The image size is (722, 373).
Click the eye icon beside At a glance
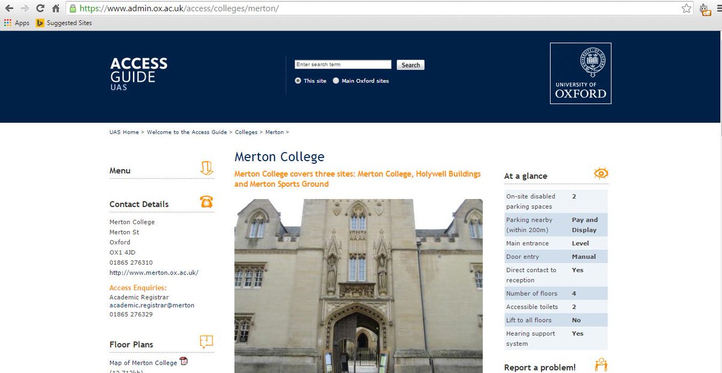click(x=601, y=174)
